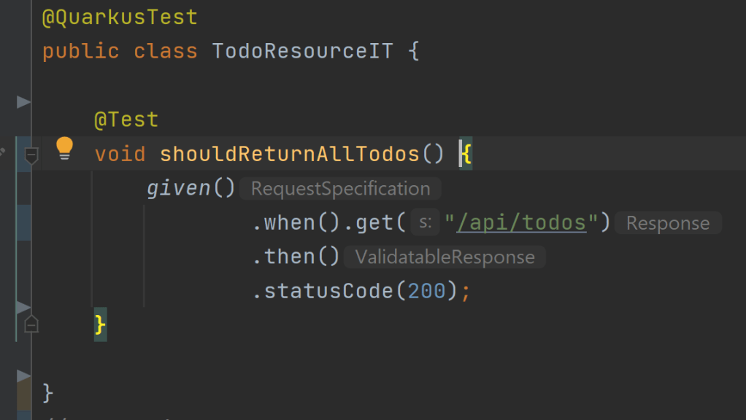
Task: Click the 200 status code number
Action: (x=426, y=292)
